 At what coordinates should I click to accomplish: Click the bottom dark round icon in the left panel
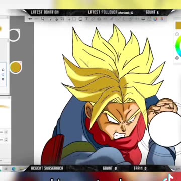[3, 79]
